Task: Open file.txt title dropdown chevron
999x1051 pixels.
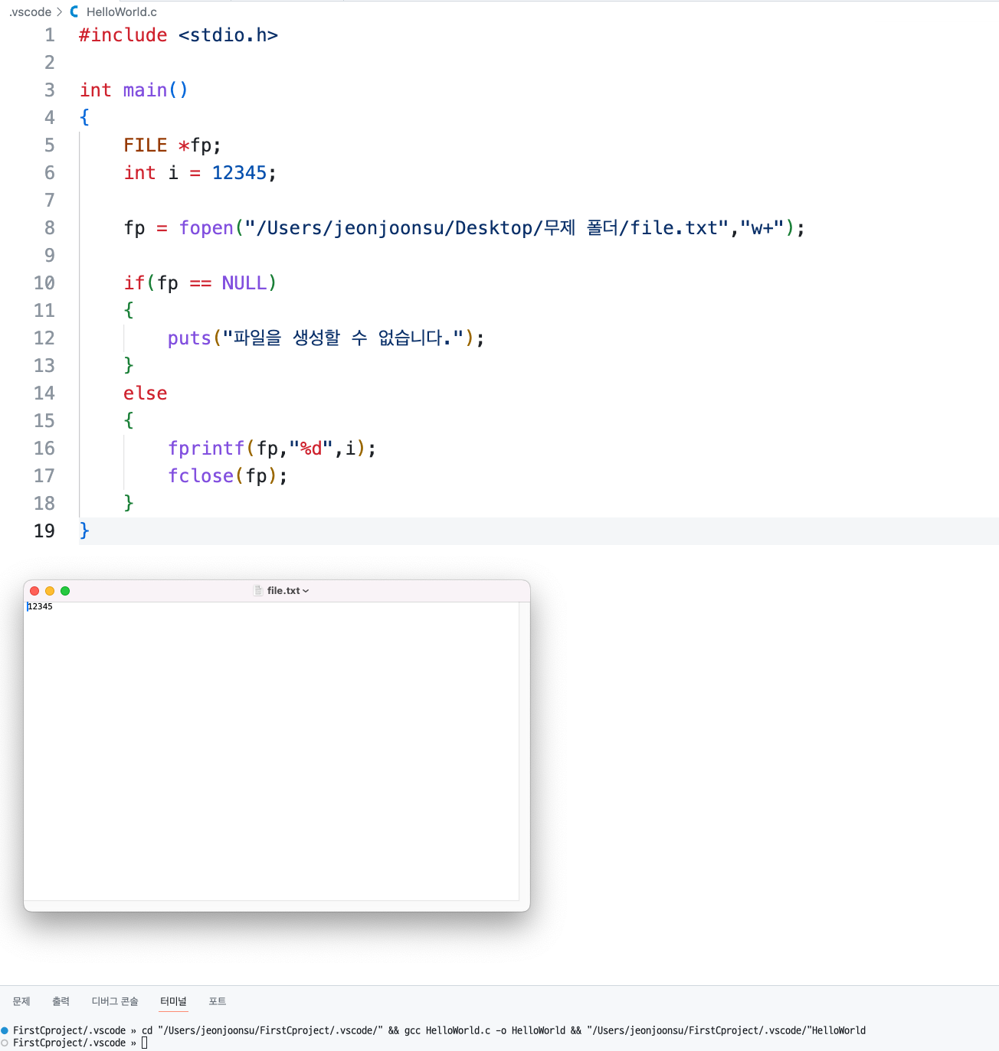Action: click(306, 591)
